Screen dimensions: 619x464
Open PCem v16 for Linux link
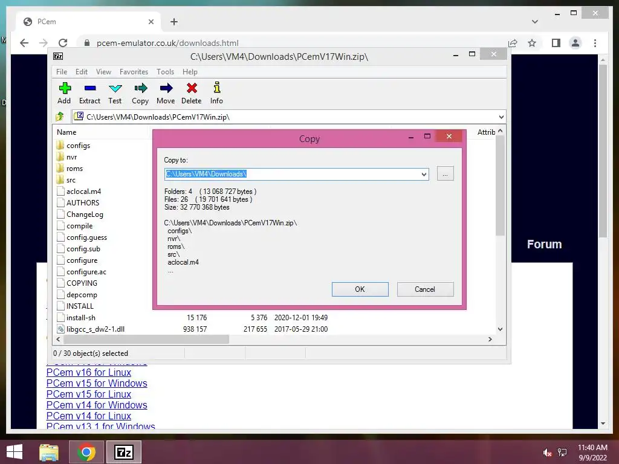[x=89, y=372]
